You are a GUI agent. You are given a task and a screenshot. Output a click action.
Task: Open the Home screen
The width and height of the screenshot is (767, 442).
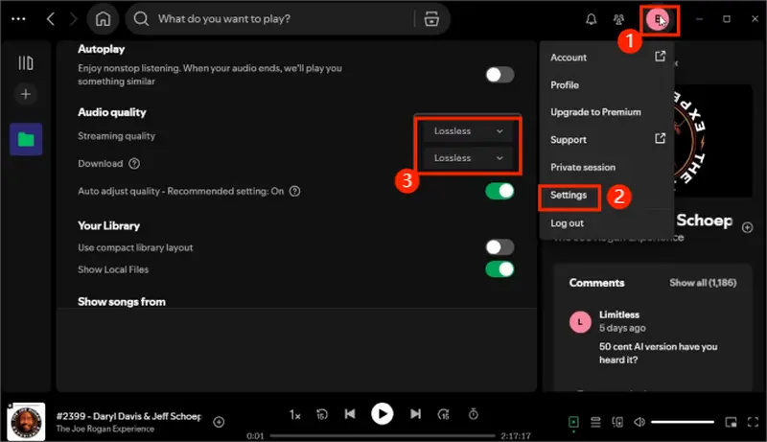point(103,19)
